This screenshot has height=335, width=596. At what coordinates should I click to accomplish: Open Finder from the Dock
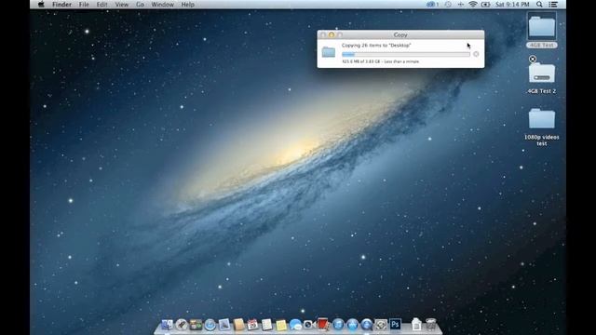pos(167,325)
